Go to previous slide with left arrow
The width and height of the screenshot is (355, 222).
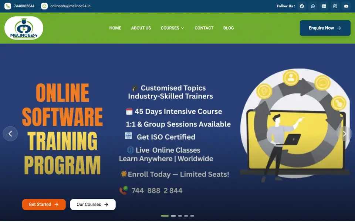pyautogui.click(x=10, y=134)
